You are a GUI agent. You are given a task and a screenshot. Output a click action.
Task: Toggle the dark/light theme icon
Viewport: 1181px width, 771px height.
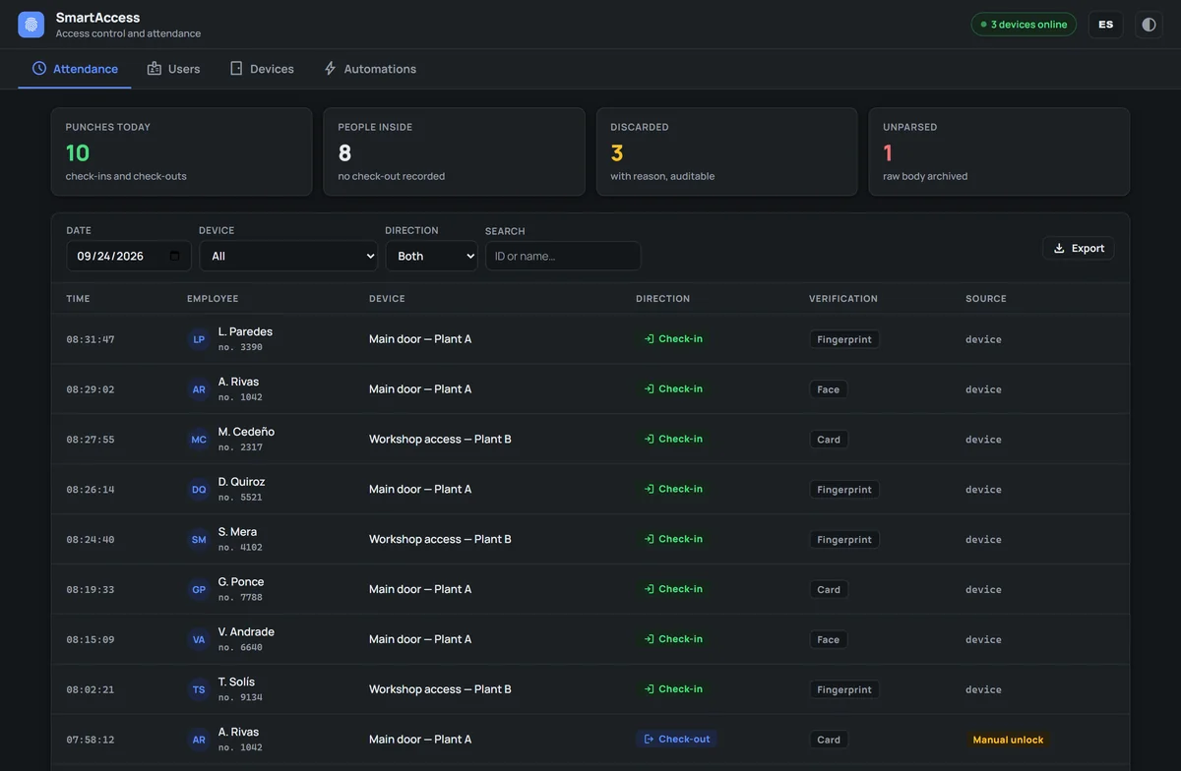1149,25
